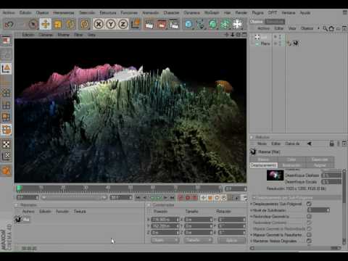The height and width of the screenshot is (261, 348).
Task: Select the Luz object in object manager
Action: click(x=264, y=37)
